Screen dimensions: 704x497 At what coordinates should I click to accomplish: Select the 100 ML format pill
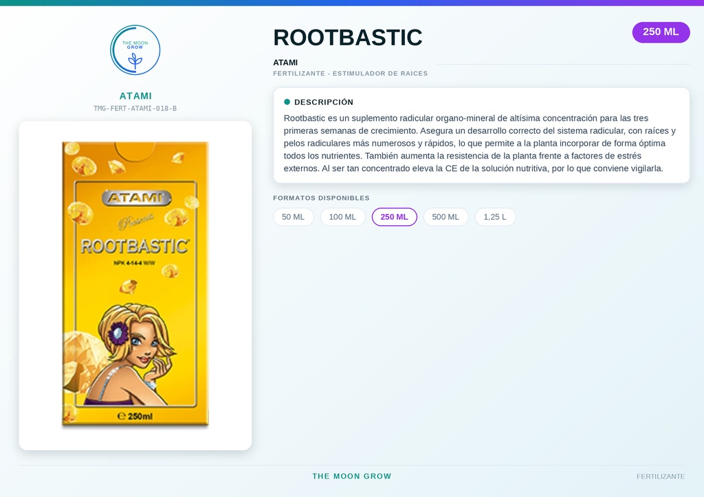tap(342, 217)
